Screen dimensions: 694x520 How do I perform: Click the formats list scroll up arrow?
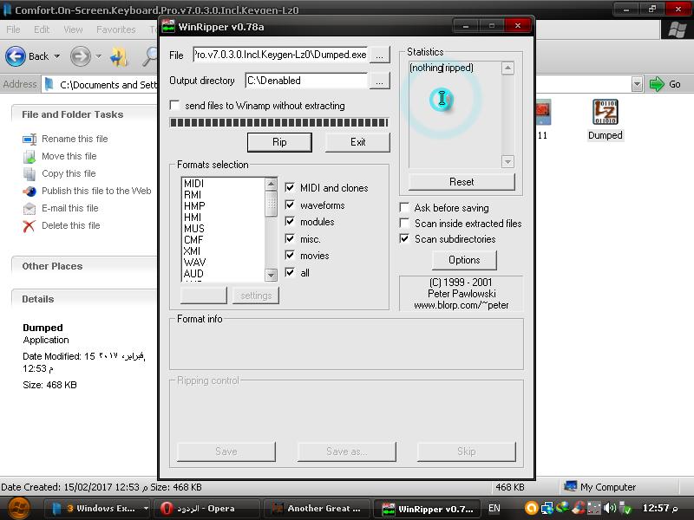coord(271,184)
